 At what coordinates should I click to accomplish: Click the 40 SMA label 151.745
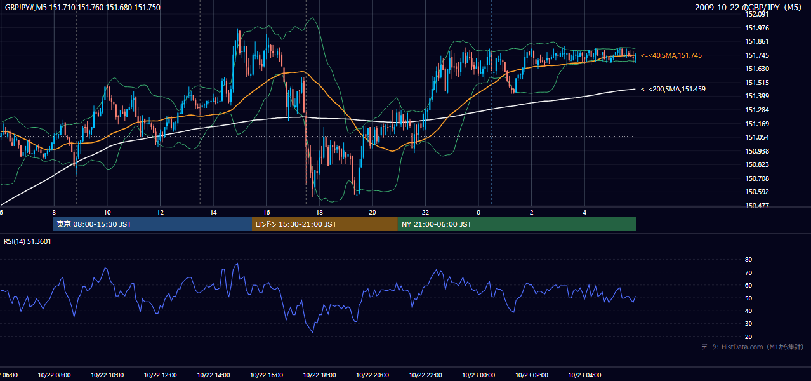point(671,56)
